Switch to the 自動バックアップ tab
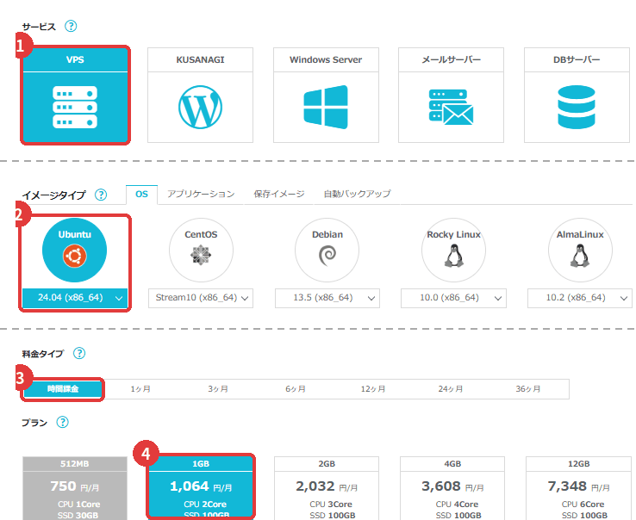 point(358,194)
